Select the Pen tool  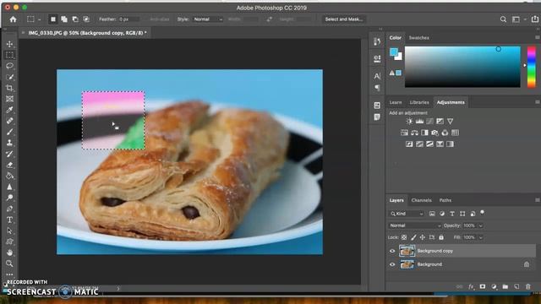(9, 209)
